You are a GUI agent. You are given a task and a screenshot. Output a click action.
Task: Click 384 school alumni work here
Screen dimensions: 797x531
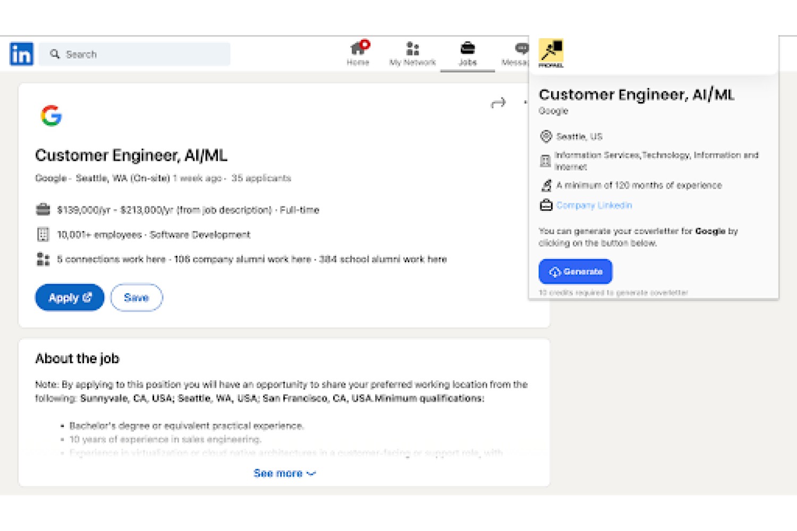point(383,259)
